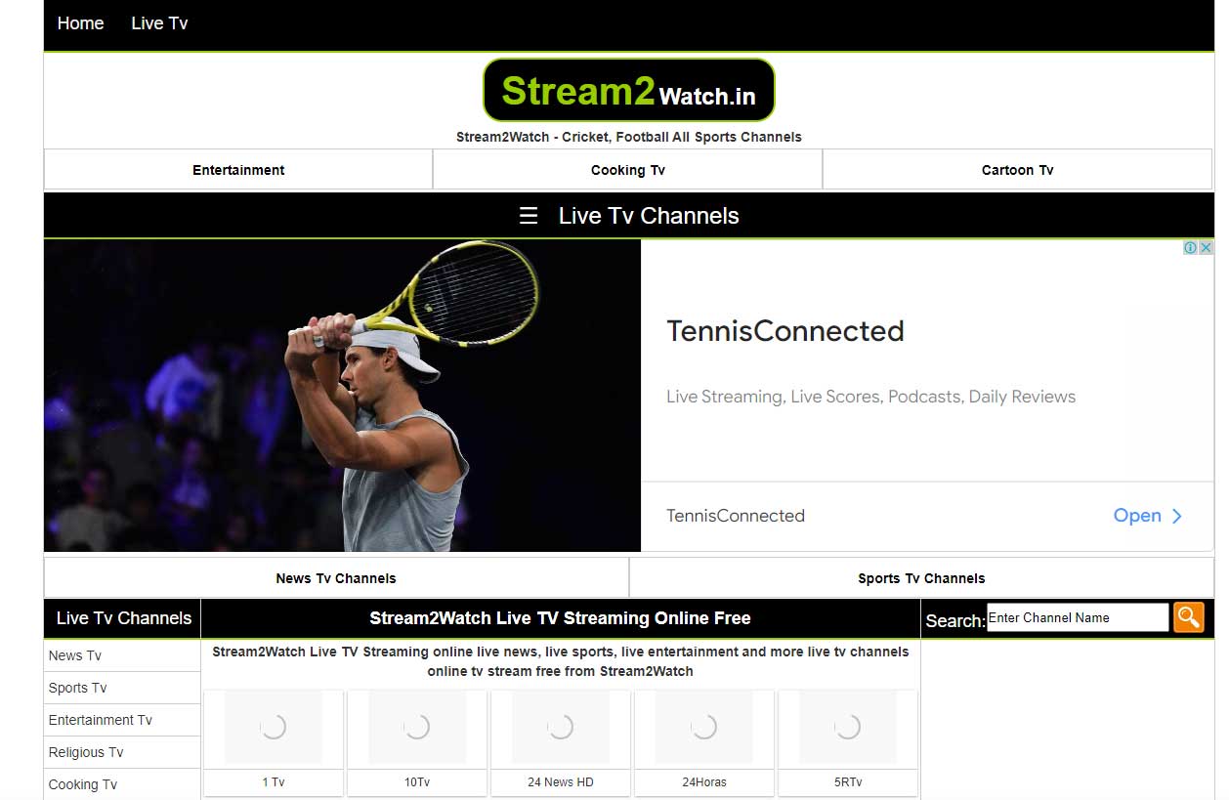1229x800 pixels.
Task: Go to Home in top navigation
Action: (x=80, y=23)
